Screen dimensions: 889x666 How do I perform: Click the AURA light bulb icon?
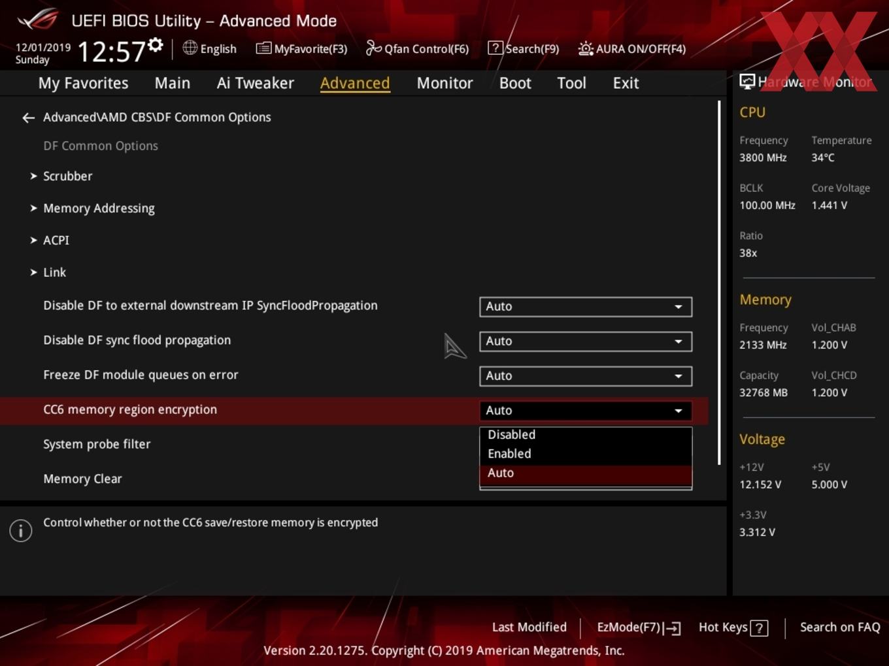tap(586, 48)
